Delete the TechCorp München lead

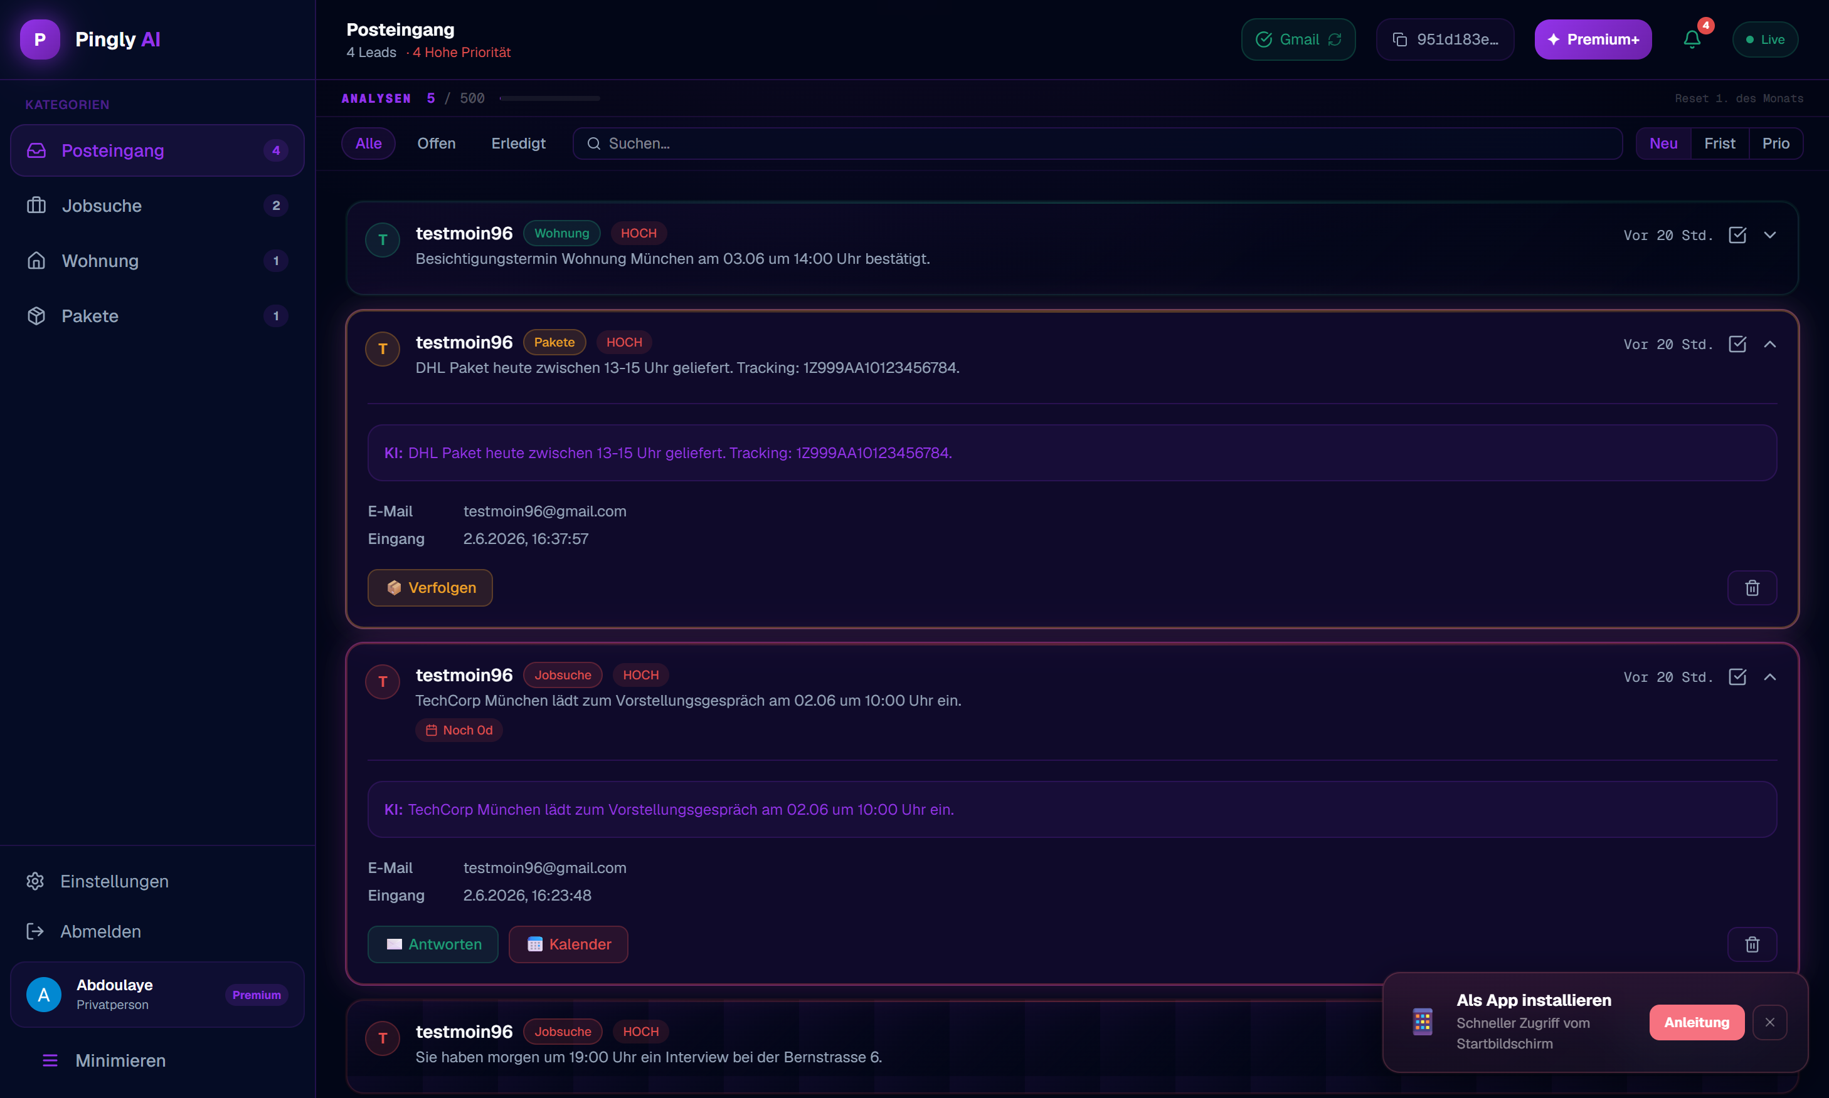[x=1752, y=944]
